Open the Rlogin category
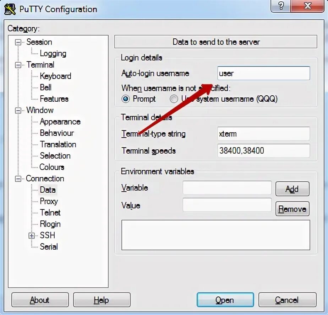The width and height of the screenshot is (328, 315). pyautogui.click(x=50, y=224)
